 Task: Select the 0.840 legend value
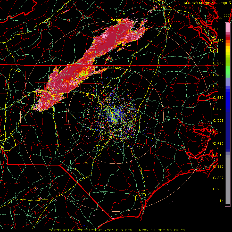tap(218, 63)
